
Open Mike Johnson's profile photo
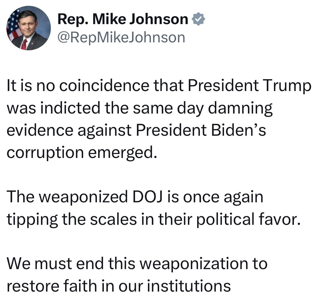[x=28, y=28]
